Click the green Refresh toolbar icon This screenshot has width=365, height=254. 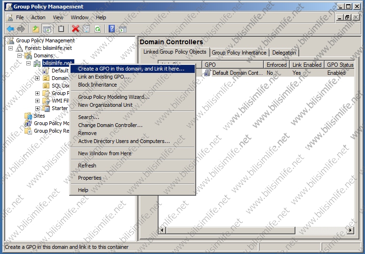point(97,29)
